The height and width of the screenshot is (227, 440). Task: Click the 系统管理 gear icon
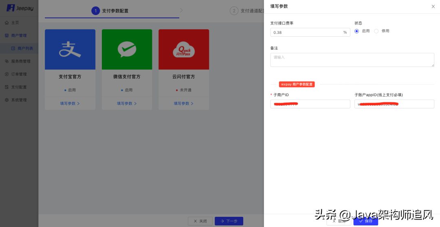coord(7,100)
